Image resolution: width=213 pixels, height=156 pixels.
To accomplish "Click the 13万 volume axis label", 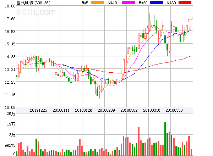I will pyautogui.click(x=11, y=135).
